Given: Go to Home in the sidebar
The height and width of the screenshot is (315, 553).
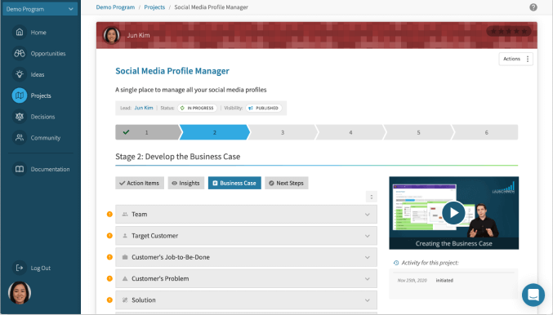Looking at the screenshot, I should pos(38,33).
